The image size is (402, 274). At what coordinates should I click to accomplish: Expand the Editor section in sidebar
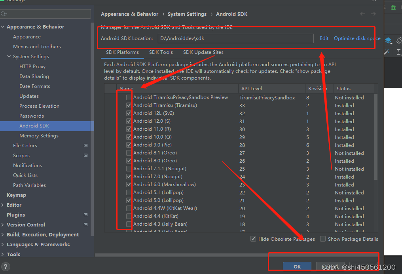[3, 205]
